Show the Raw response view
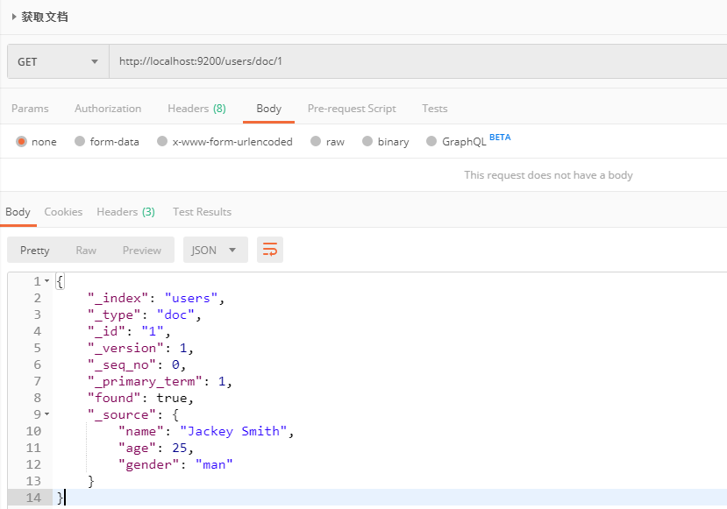The width and height of the screenshot is (727, 509). point(86,250)
